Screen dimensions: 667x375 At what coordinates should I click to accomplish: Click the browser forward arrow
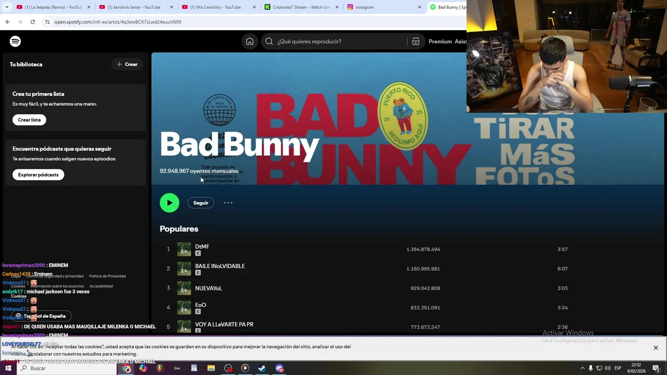20,22
